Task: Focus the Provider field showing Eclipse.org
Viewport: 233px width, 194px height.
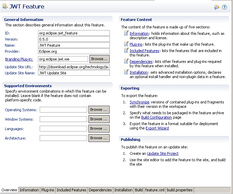Action: pos(74,51)
